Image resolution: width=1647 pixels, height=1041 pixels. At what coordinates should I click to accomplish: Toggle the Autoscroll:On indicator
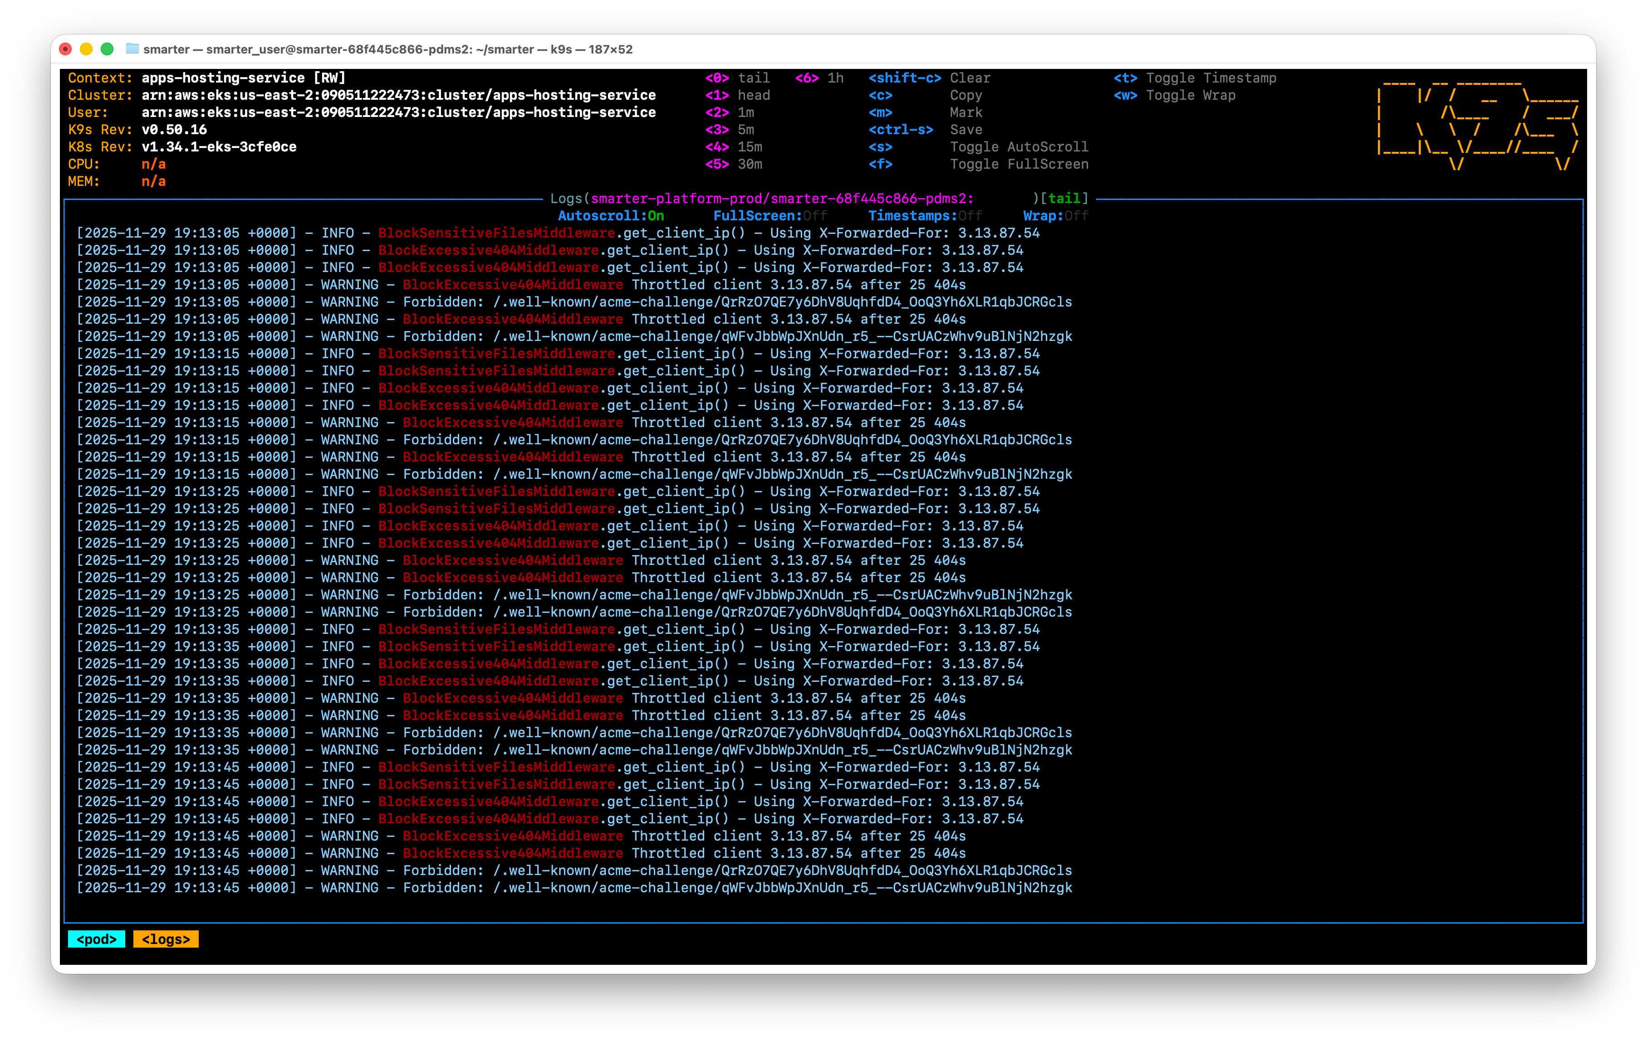pyautogui.click(x=611, y=216)
